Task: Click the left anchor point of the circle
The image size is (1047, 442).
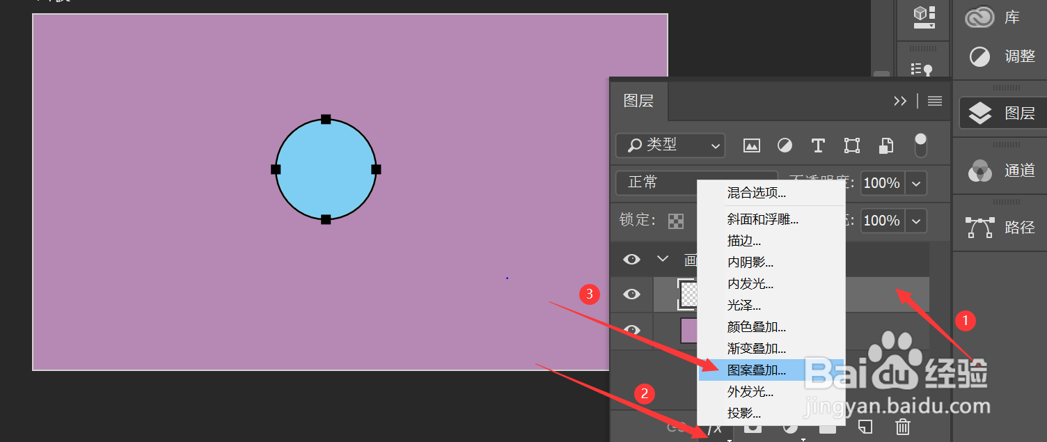Action: (276, 169)
